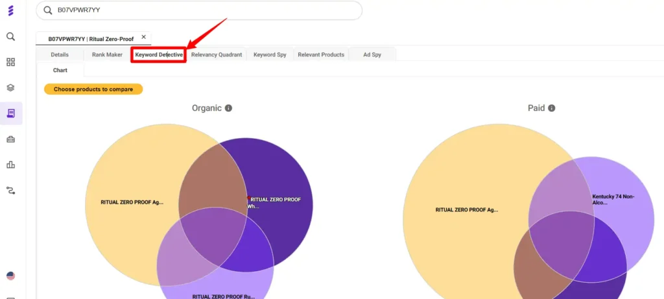Click the Organic chart heading text

[x=207, y=108]
